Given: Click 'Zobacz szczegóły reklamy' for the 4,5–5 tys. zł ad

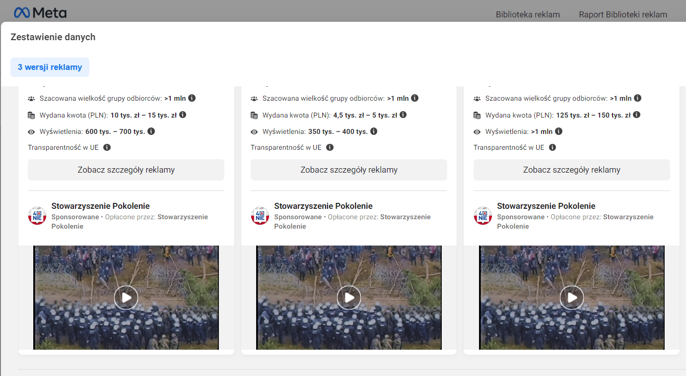Looking at the screenshot, I should pyautogui.click(x=349, y=170).
